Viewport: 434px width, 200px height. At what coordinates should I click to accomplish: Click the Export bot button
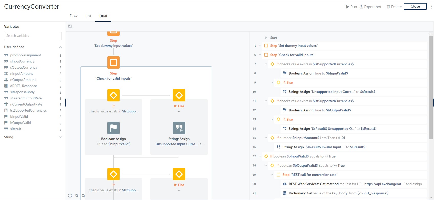[x=371, y=7]
